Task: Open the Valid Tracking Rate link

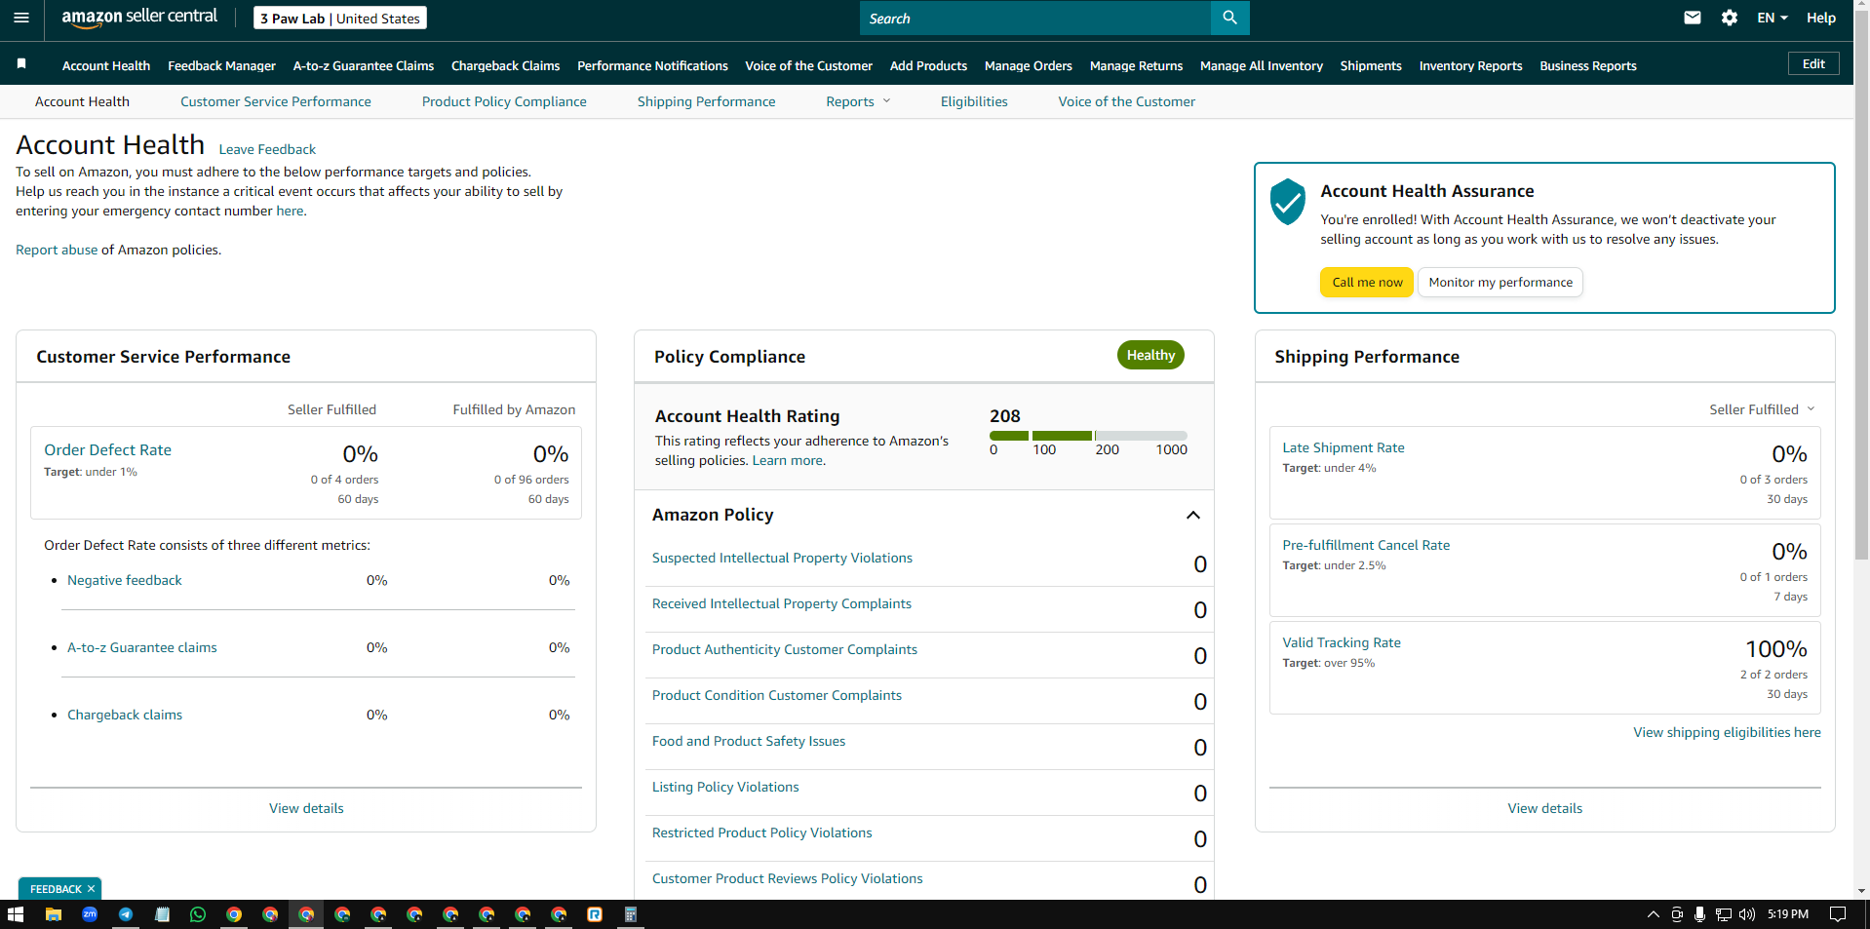Action: (x=1342, y=642)
